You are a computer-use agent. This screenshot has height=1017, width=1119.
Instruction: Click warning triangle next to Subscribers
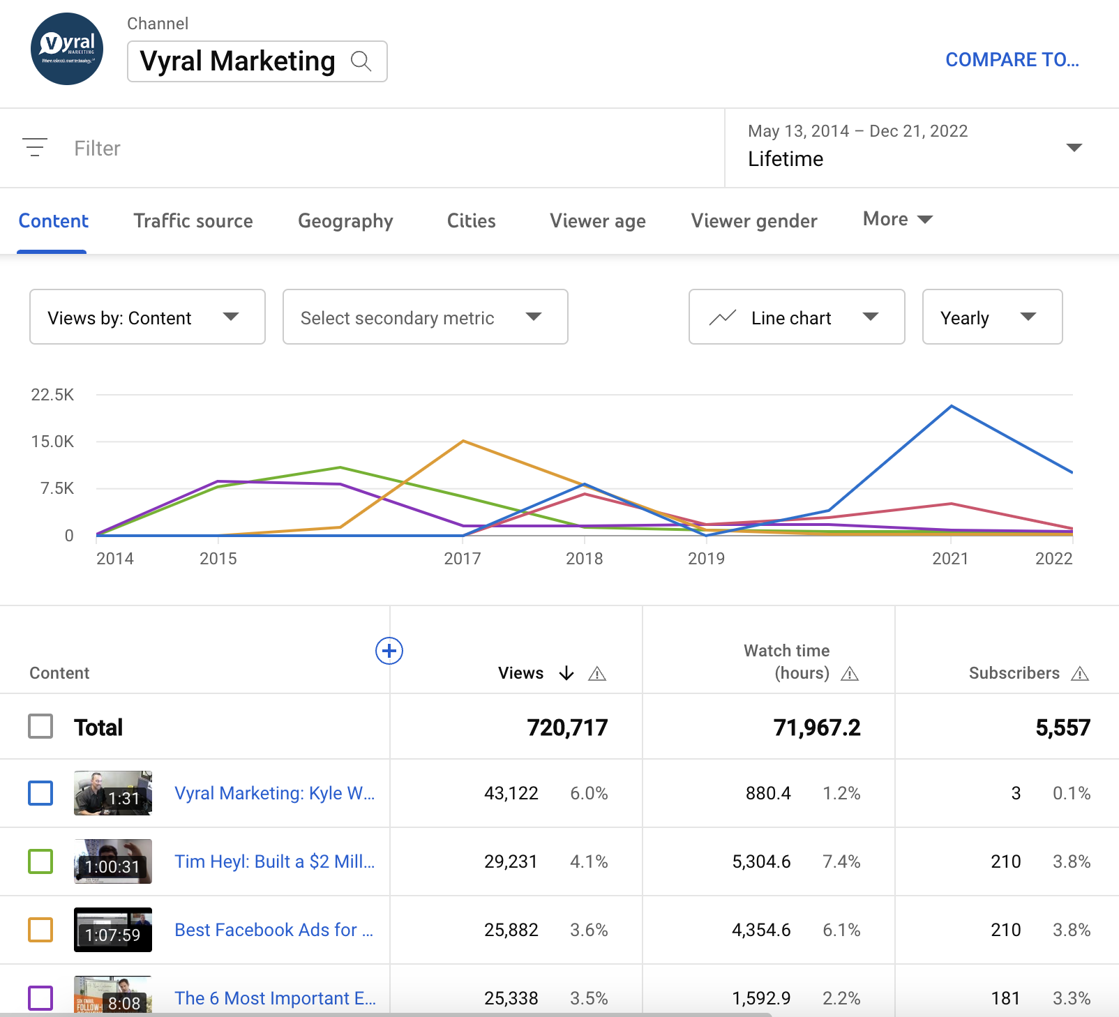[1080, 674]
